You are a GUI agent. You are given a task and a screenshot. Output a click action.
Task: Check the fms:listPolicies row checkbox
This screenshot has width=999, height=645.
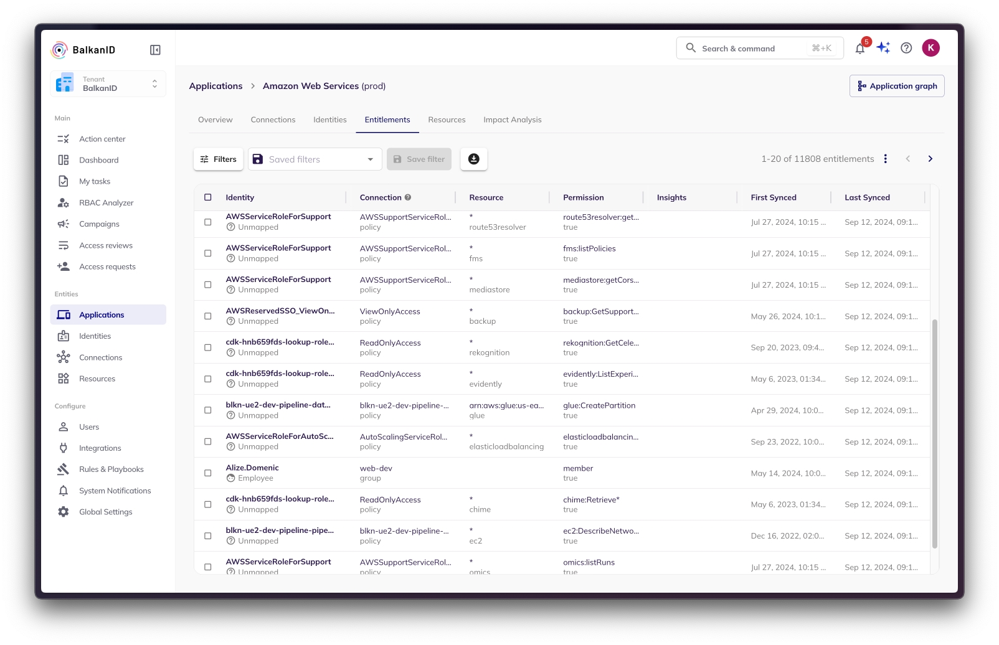coord(208,253)
